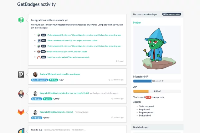Open link 'Install our plugin, paste API key'
Image resolution: width=200 pixels, height=133 pixels.
click(68, 57)
